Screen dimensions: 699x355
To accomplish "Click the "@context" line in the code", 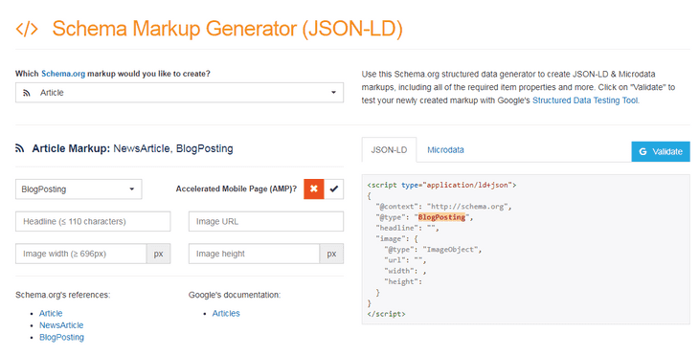I will (443, 207).
